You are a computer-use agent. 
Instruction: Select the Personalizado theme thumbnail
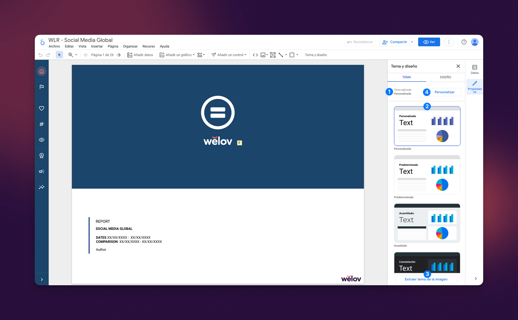pos(427,126)
